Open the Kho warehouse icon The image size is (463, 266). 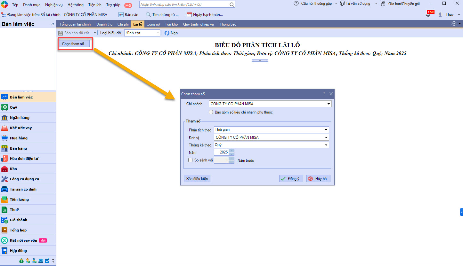click(x=4, y=169)
